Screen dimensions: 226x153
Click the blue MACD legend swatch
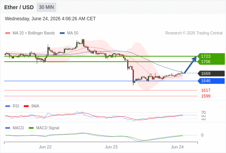point(8,128)
